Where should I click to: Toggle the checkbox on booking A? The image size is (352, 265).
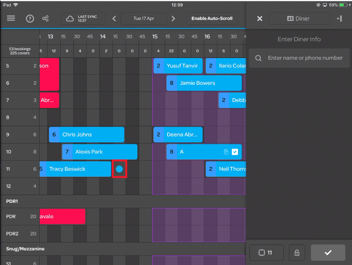[235, 151]
